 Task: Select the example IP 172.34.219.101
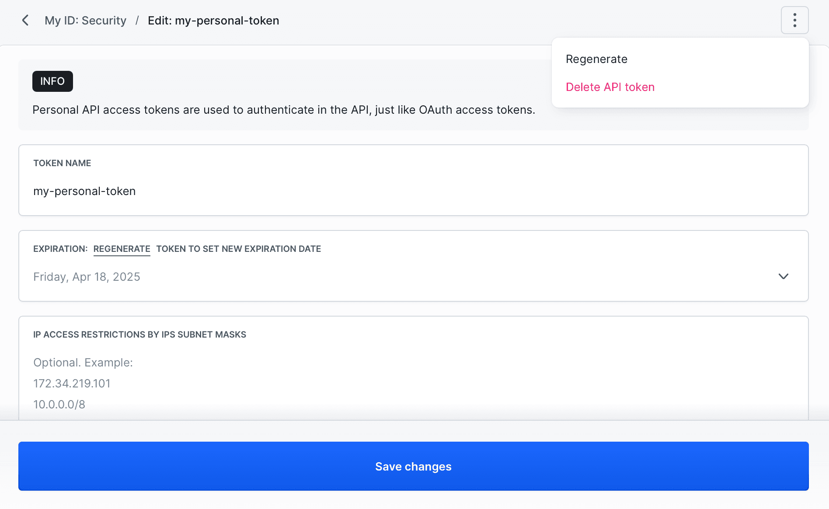72,383
